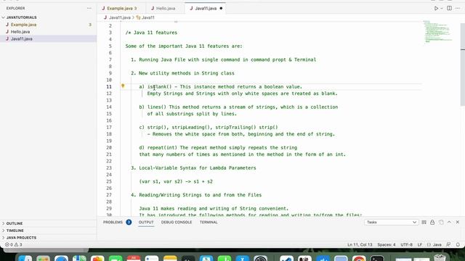Open errors and warnings count in status bar
This screenshot has width=465, height=261.
pyautogui.click(x=14, y=245)
